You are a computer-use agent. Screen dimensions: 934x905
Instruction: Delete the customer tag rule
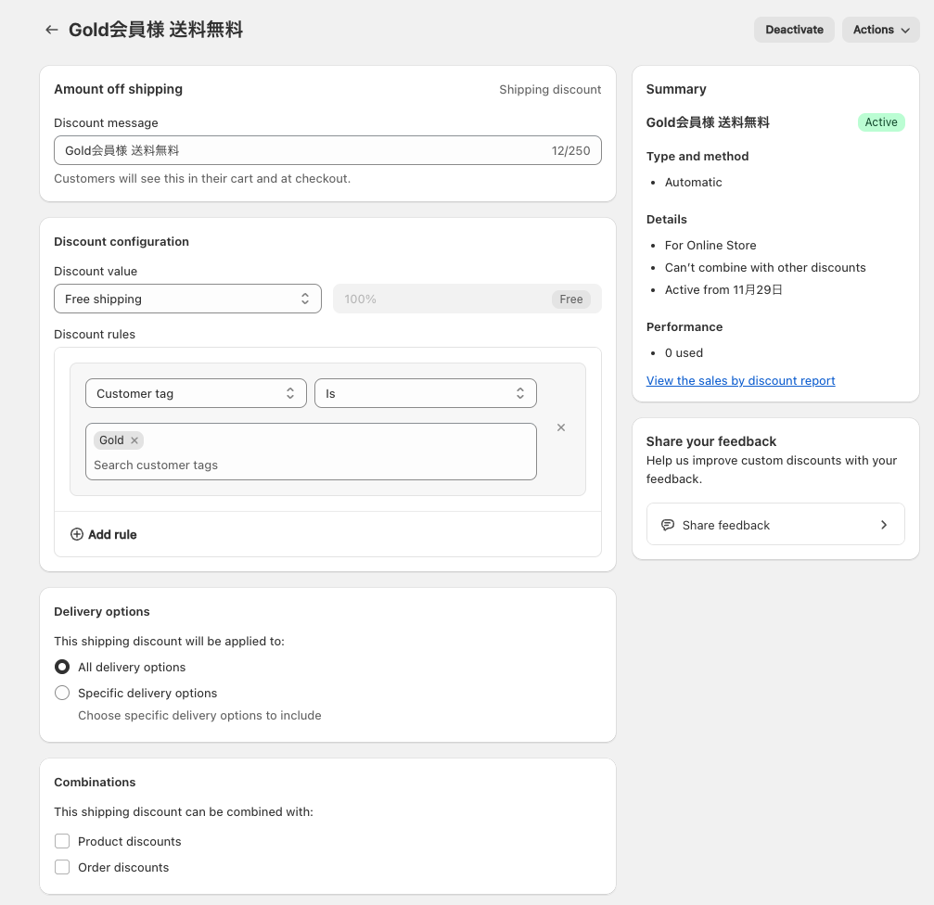[561, 427]
